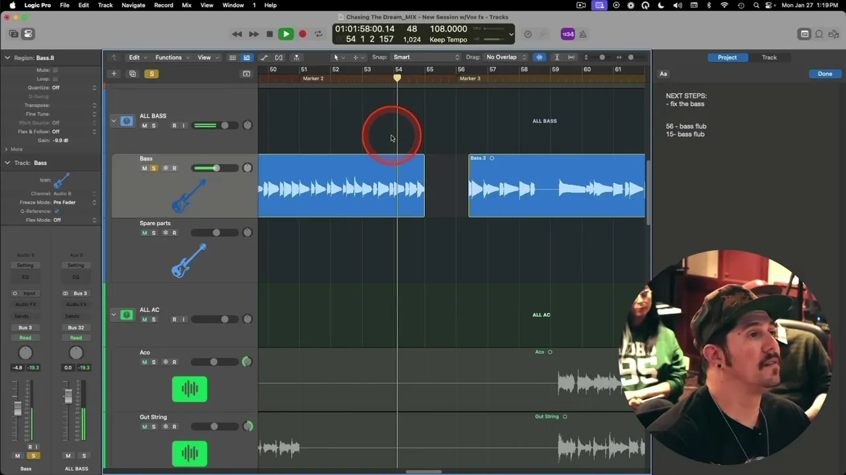Open the Track menu in menu bar
Viewport: 846px width, 475px height.
coord(105,5)
